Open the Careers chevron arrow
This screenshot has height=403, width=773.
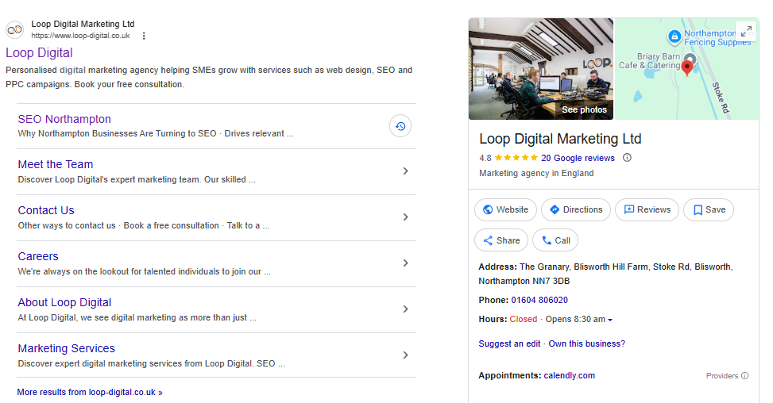405,263
